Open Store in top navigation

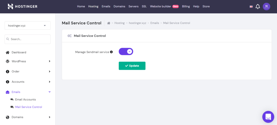pyautogui.click(x=206, y=6)
